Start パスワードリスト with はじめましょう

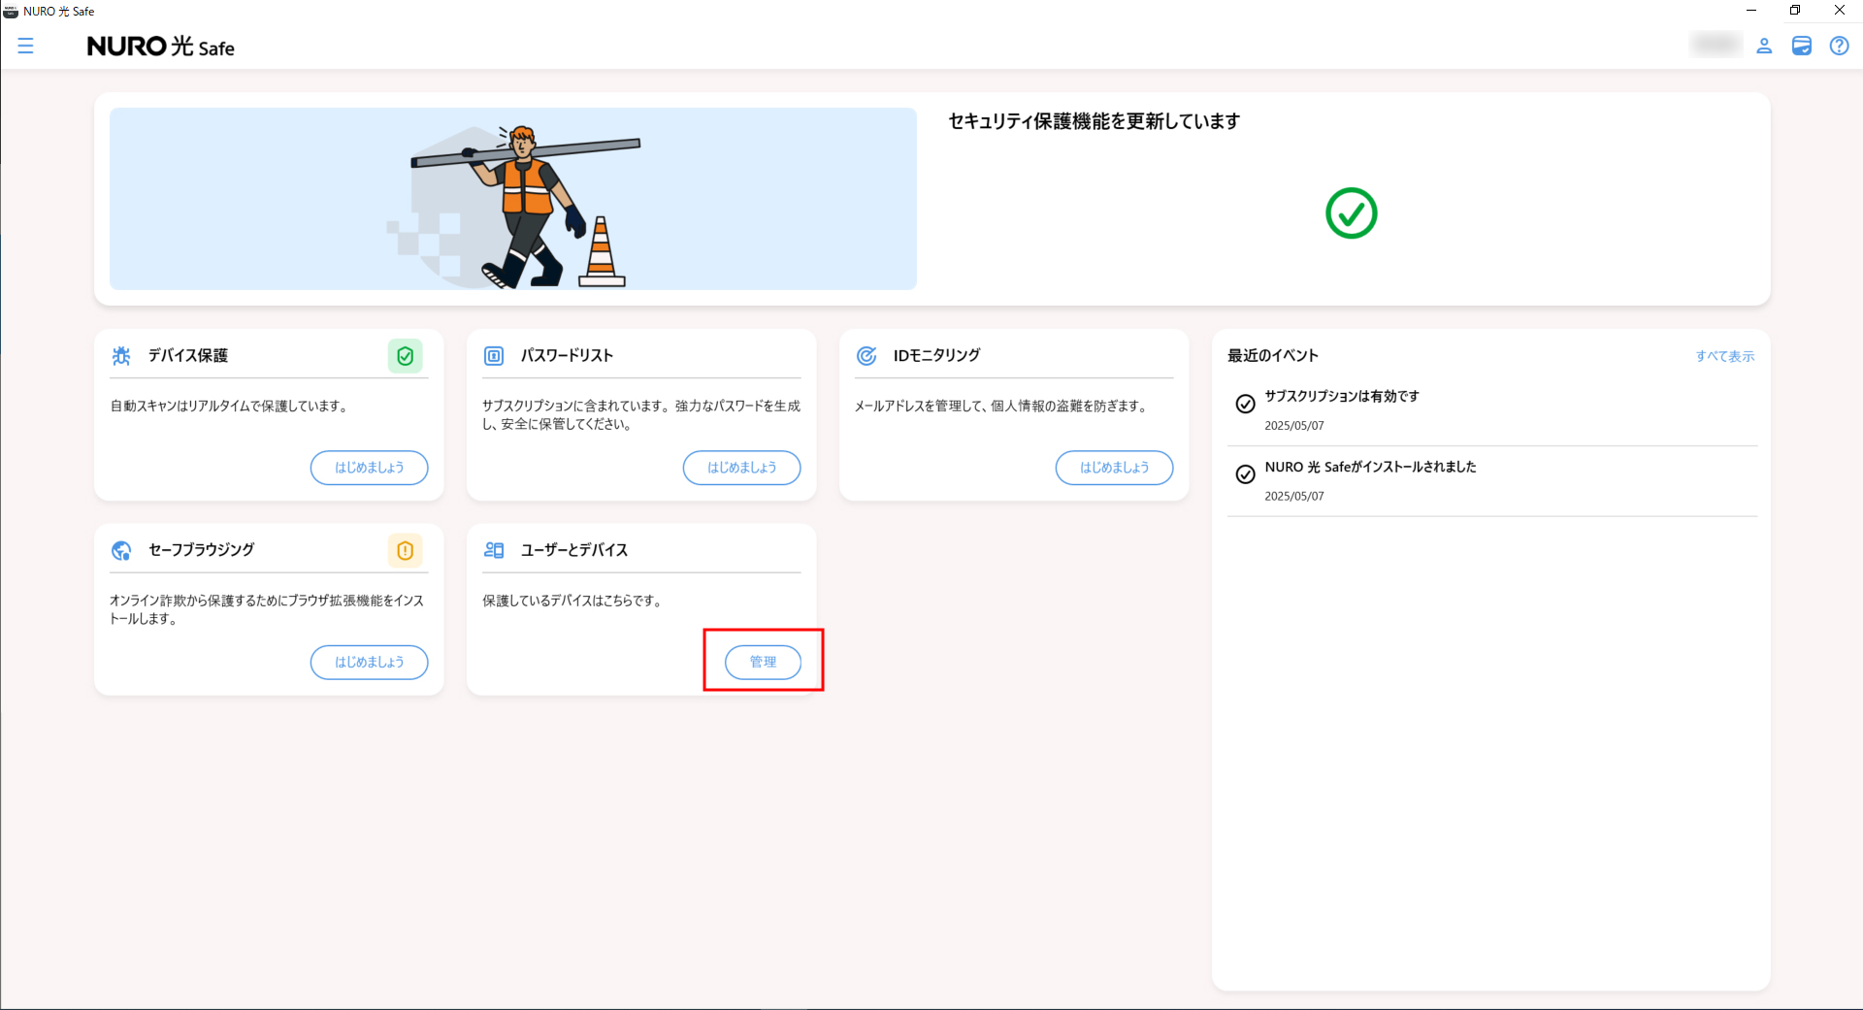click(x=741, y=468)
